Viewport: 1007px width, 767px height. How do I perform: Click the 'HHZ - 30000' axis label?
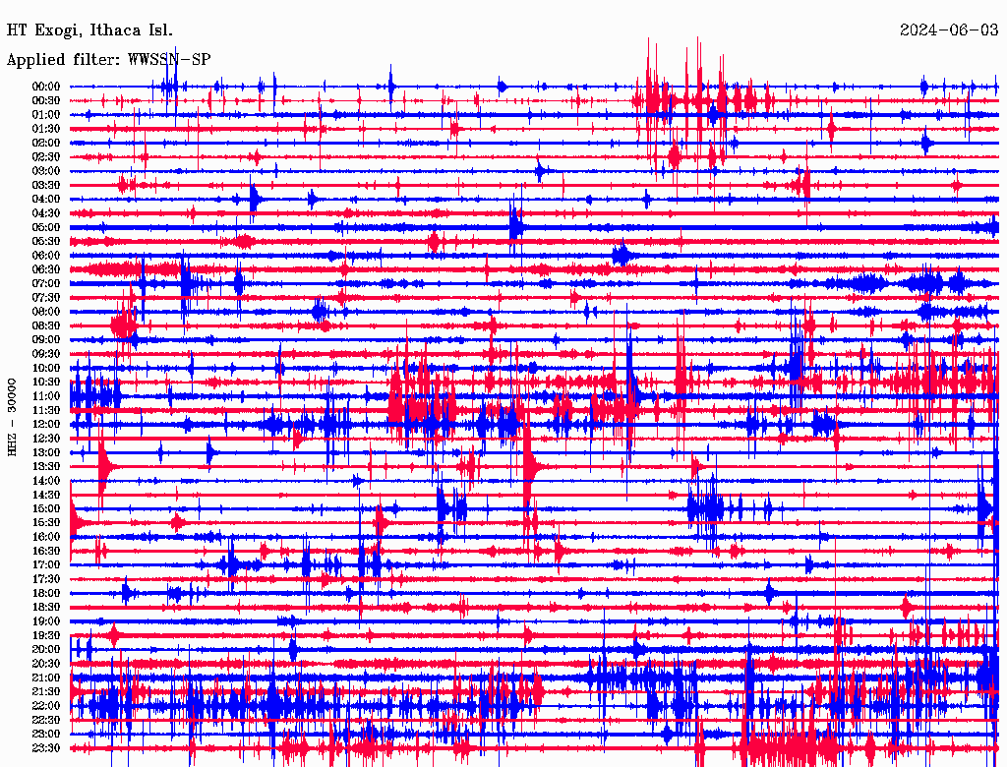(12, 417)
